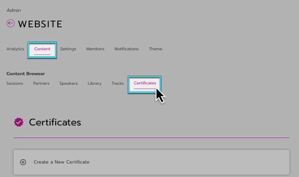The width and height of the screenshot is (299, 177).
Task: Click the Admin breadcrumb text
Action: [13, 10]
